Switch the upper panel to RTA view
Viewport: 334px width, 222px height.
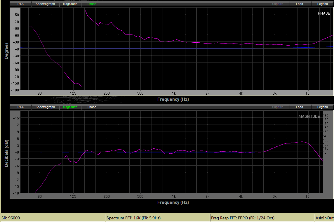(x=20, y=4)
